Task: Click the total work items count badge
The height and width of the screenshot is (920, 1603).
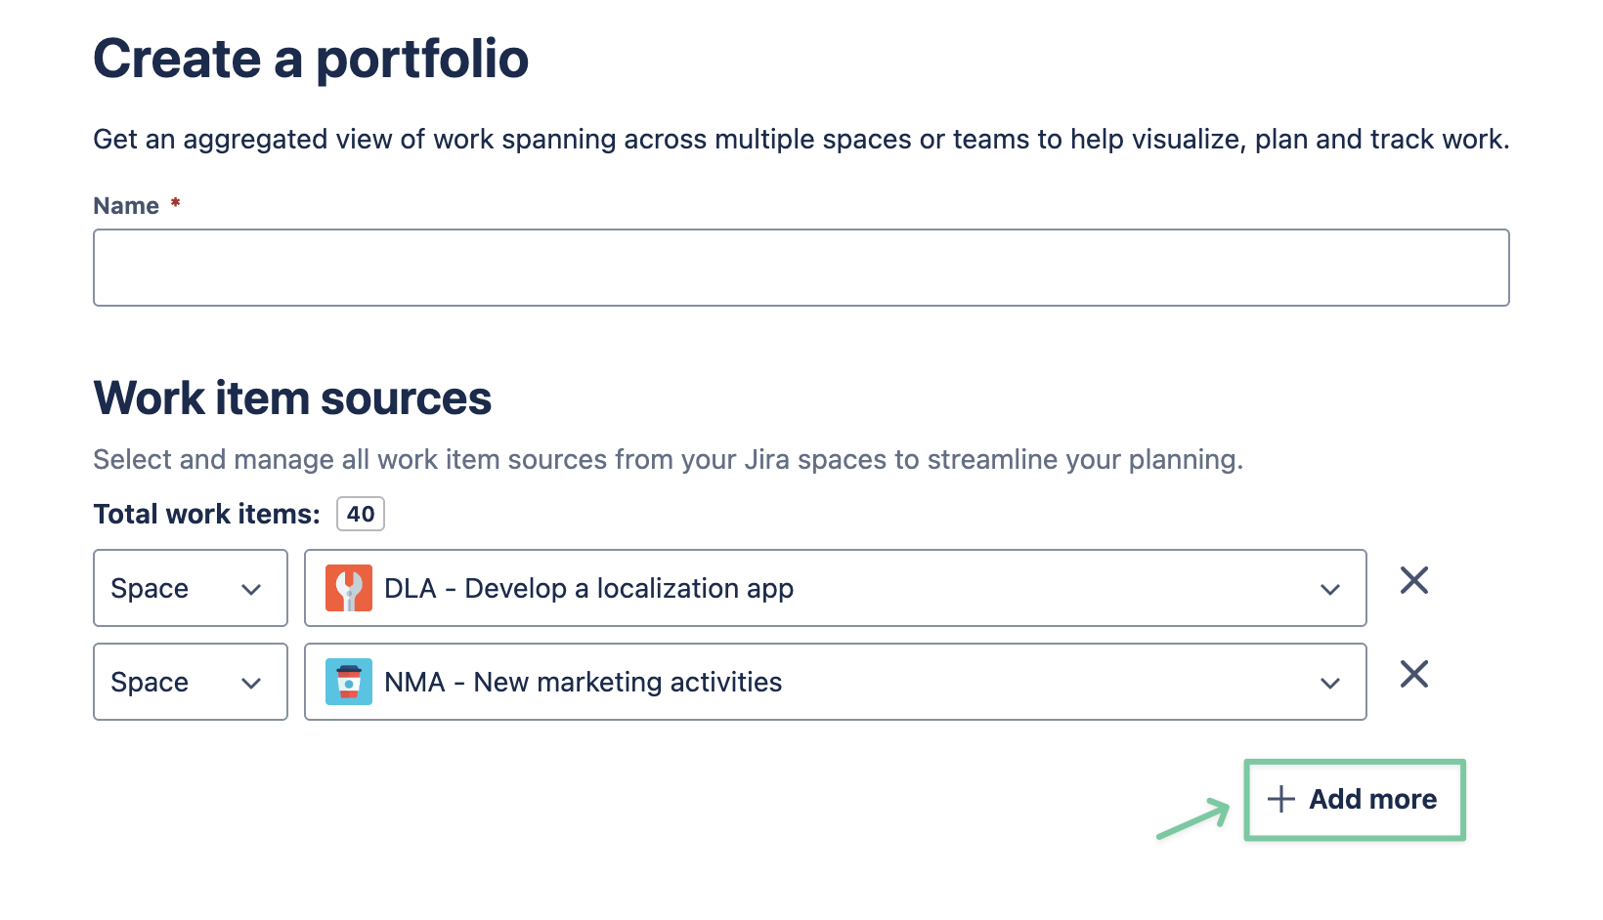Action: pyautogui.click(x=361, y=514)
